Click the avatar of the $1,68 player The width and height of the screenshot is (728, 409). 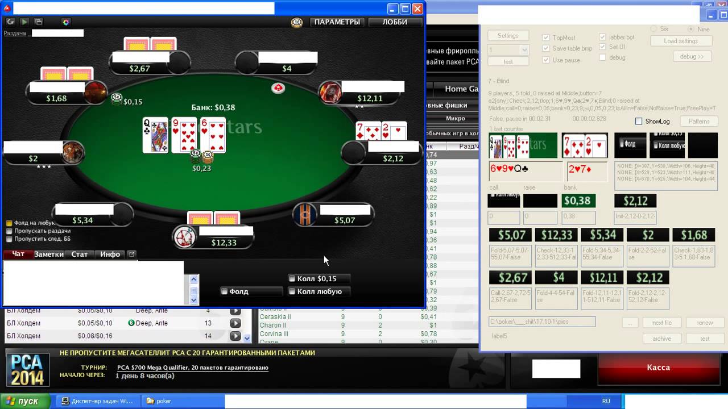click(94, 93)
